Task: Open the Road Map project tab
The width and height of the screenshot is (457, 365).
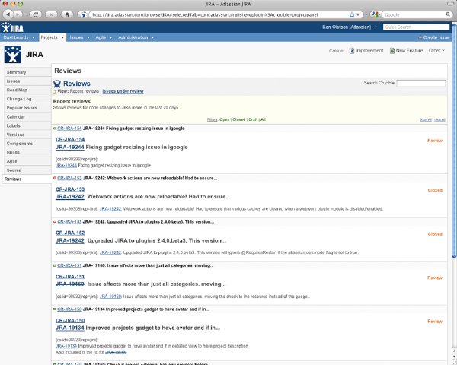Action: tap(27, 90)
